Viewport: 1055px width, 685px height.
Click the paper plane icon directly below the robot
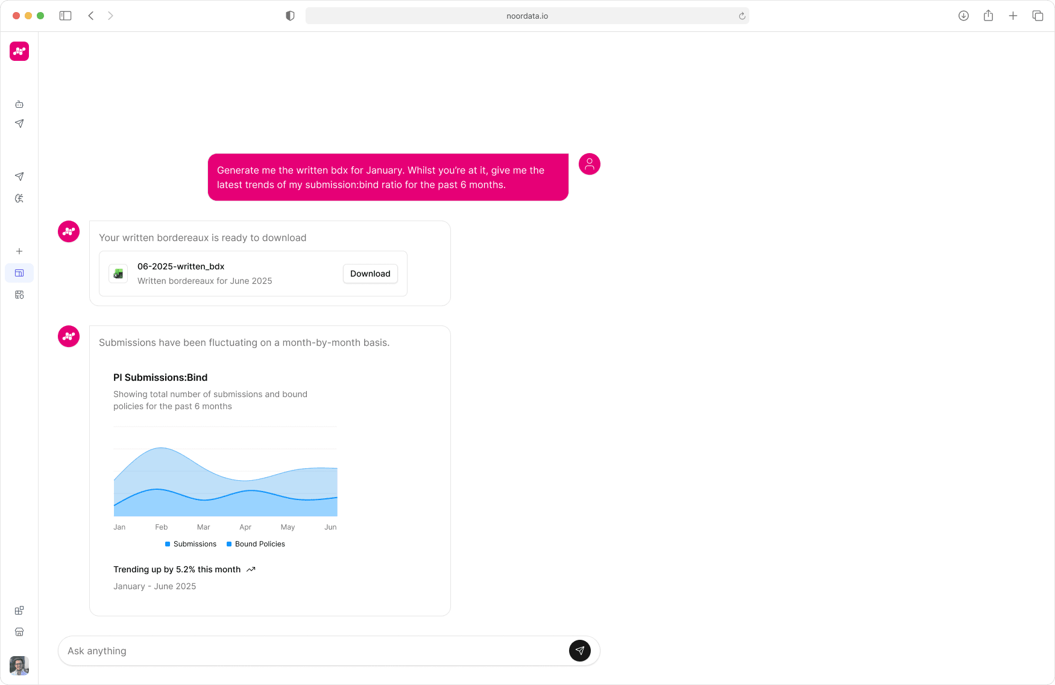pyautogui.click(x=19, y=124)
